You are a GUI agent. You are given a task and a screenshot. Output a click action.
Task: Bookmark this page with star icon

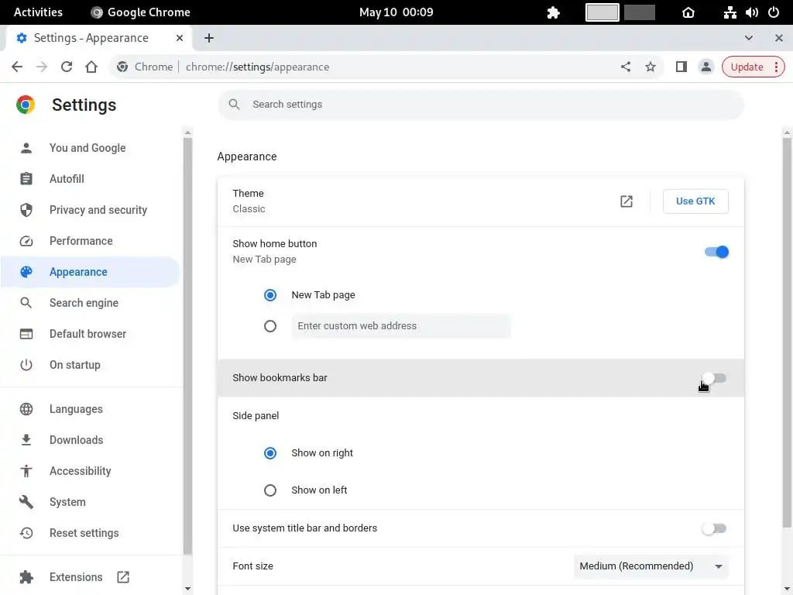point(651,67)
